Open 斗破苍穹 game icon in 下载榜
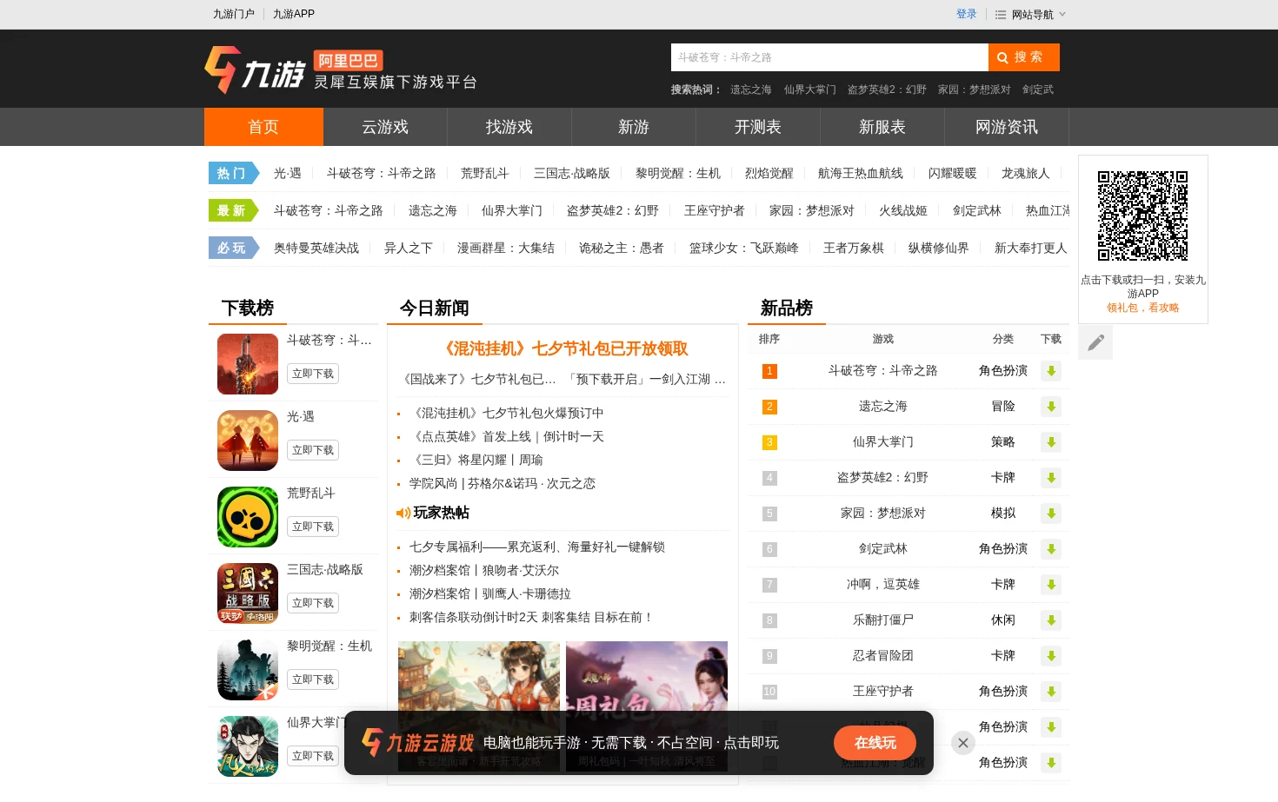This screenshot has width=1278, height=802. coord(248,364)
